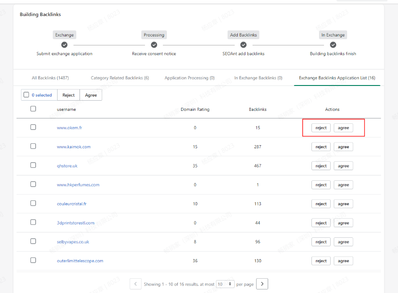Agree to the selbyvapes.co.uk application
Screen dimensions: 398x293
point(344,242)
